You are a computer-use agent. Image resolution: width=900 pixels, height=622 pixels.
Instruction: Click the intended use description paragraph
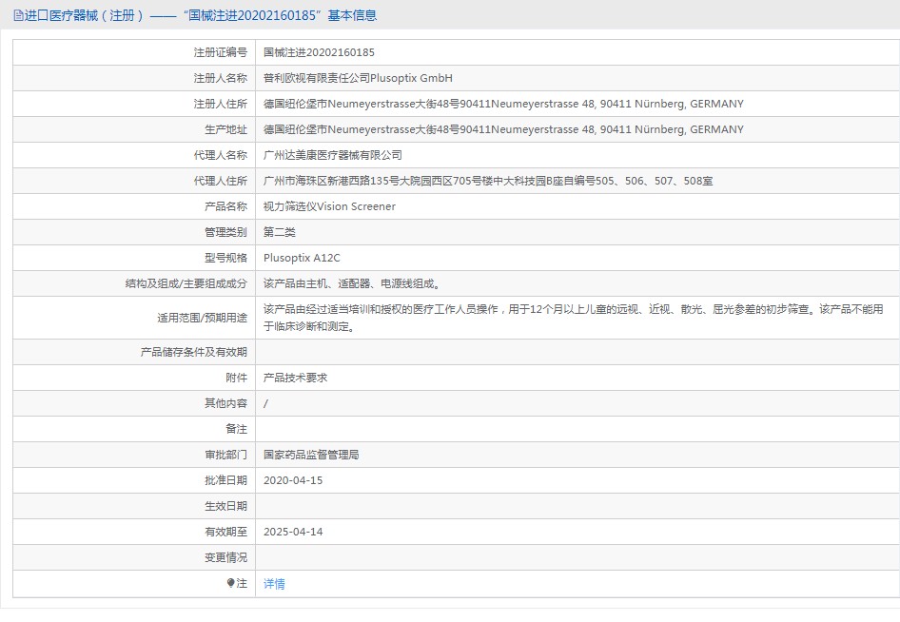573,318
